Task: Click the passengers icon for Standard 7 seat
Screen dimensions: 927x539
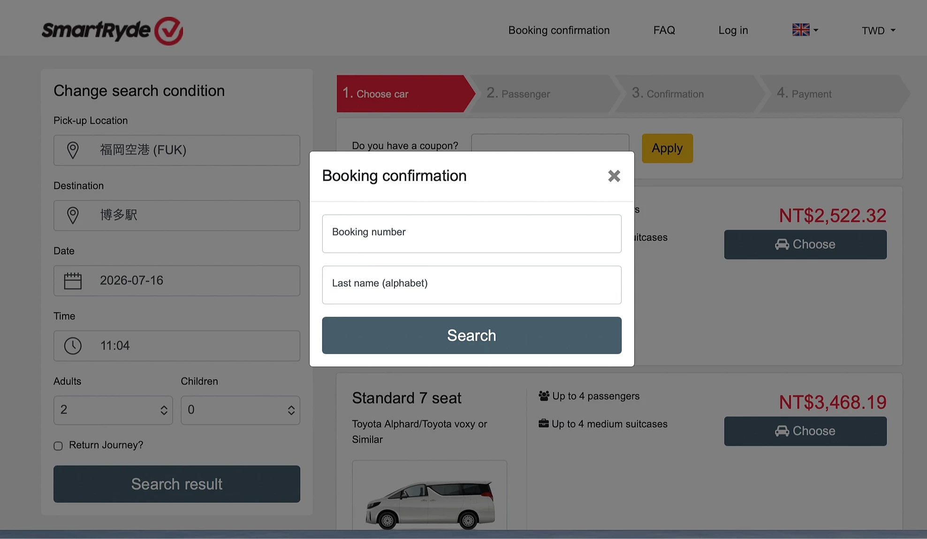Action: (x=544, y=396)
